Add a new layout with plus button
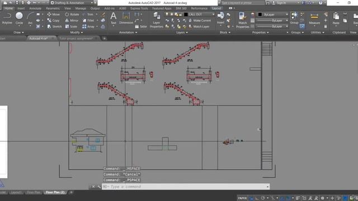This screenshot has height=201, width=358. [x=71, y=192]
